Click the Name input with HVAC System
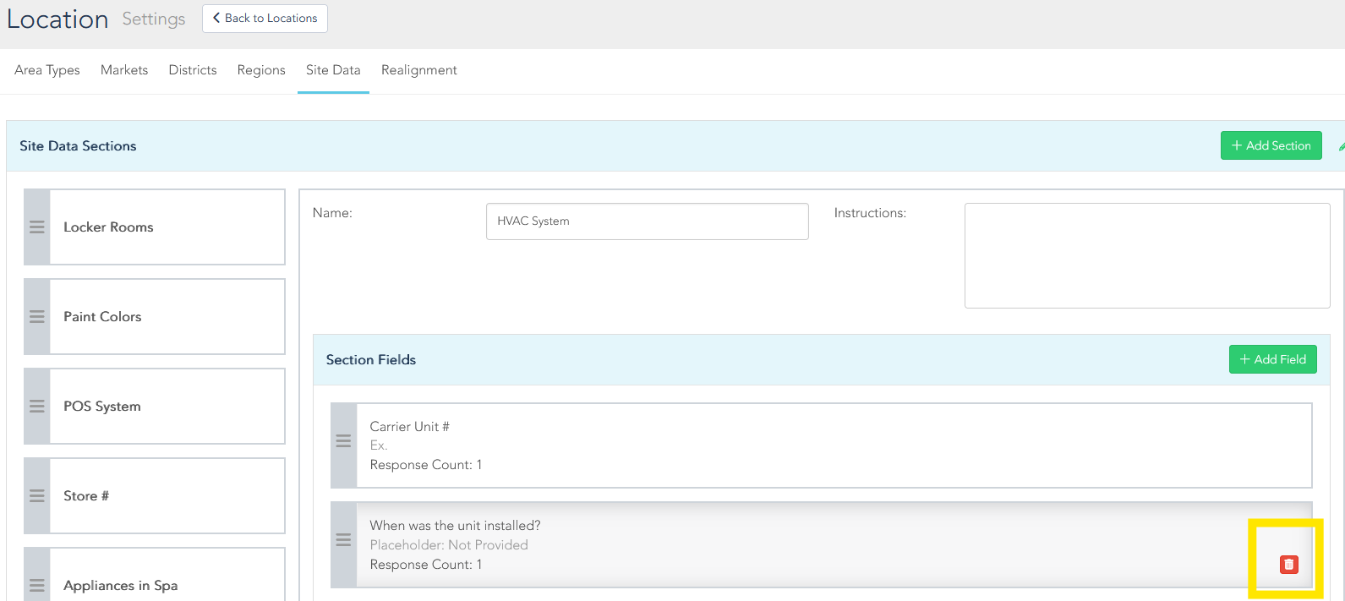This screenshot has height=601, width=1345. (647, 221)
